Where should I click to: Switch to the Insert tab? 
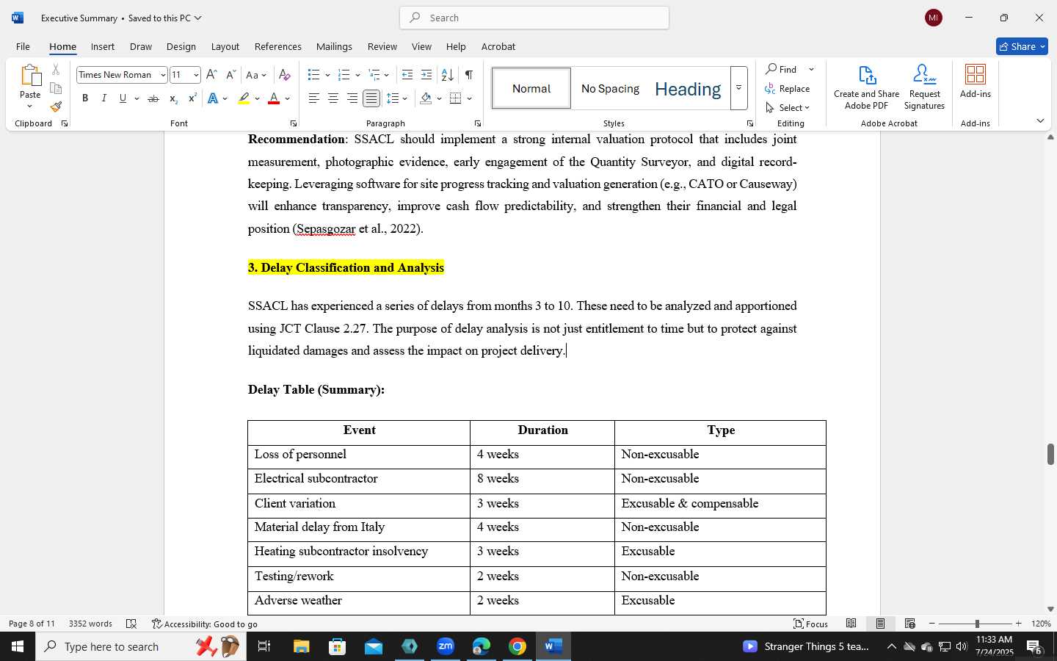click(103, 46)
